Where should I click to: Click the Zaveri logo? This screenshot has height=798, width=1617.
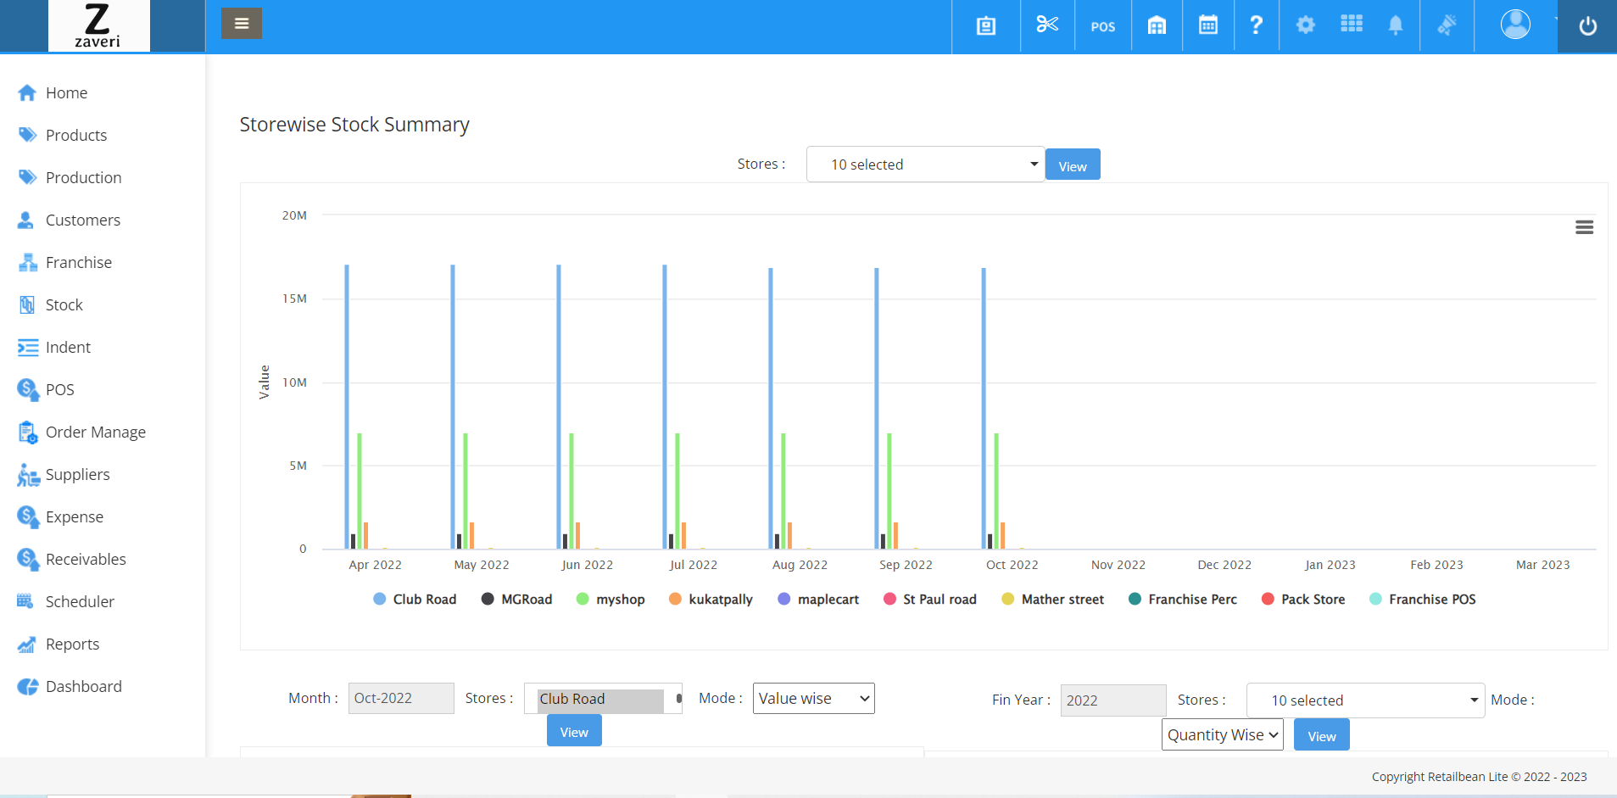[x=98, y=26]
